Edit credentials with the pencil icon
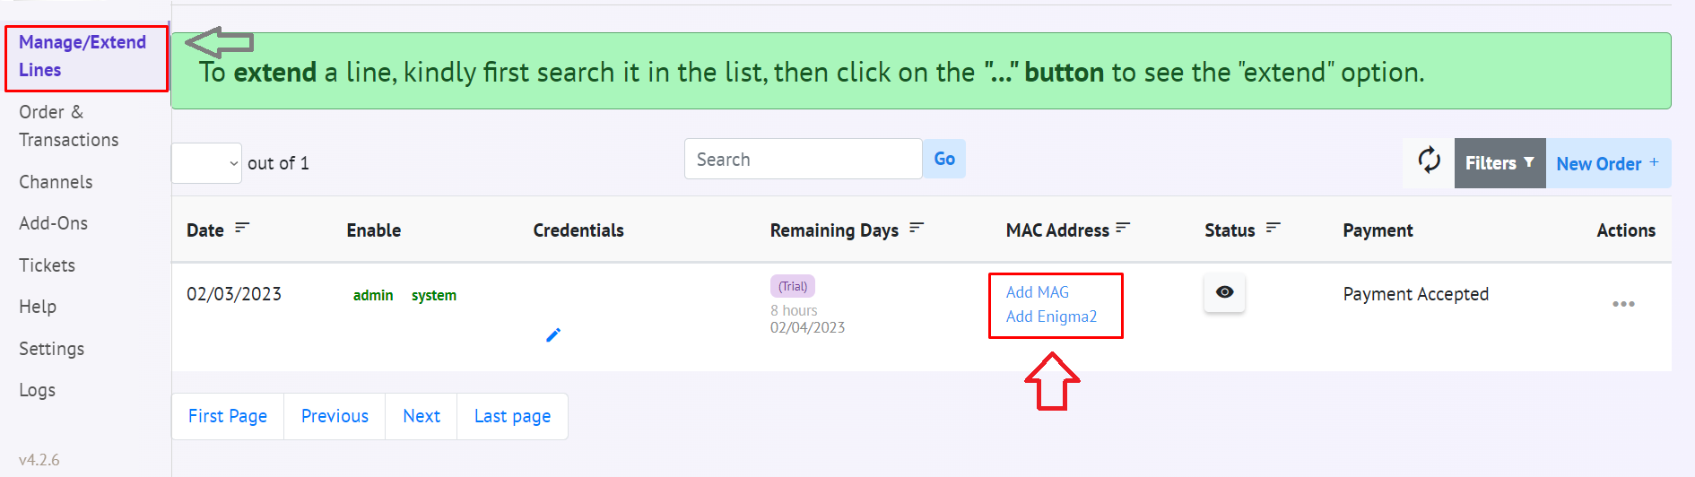This screenshot has width=1695, height=477. [553, 335]
